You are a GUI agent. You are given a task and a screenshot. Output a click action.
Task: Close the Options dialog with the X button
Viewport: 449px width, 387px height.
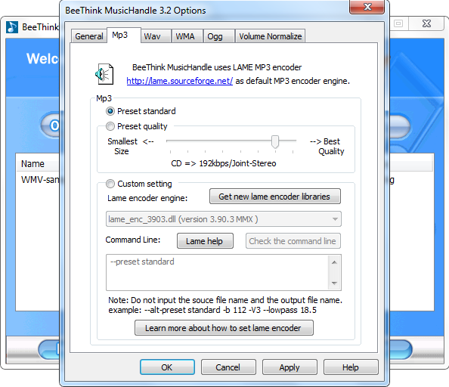(x=367, y=6)
